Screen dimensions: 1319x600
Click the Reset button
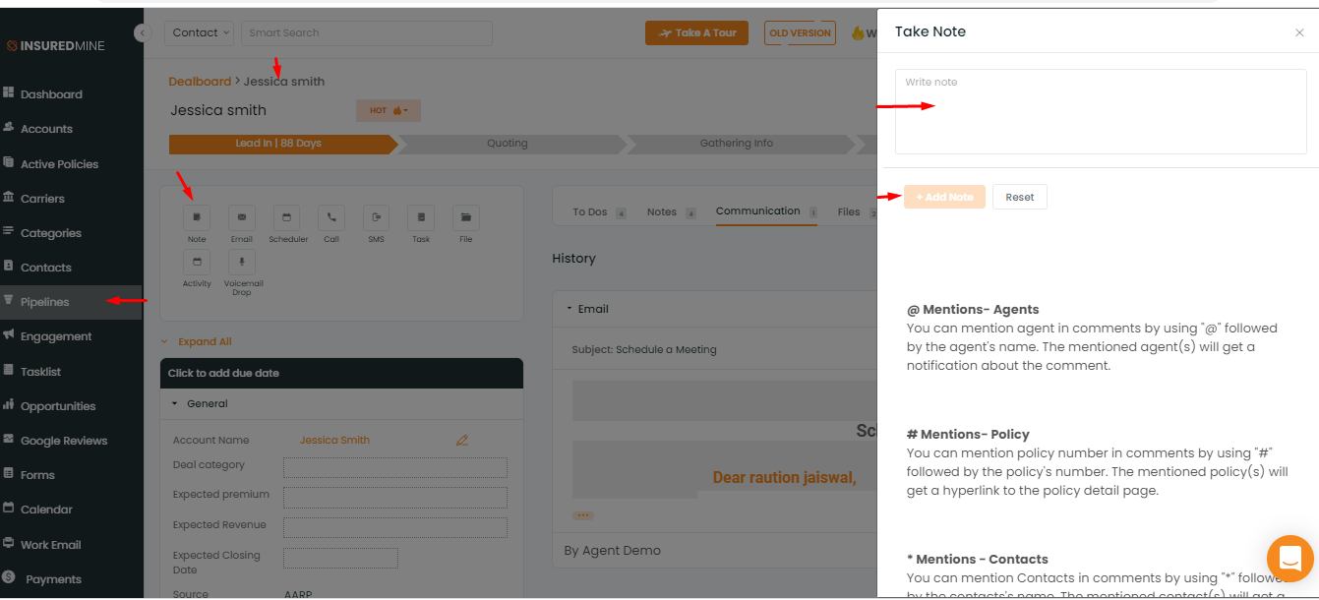point(1020,197)
